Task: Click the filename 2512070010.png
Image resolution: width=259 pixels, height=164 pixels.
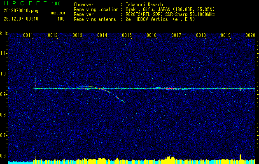Action: pos(21,11)
